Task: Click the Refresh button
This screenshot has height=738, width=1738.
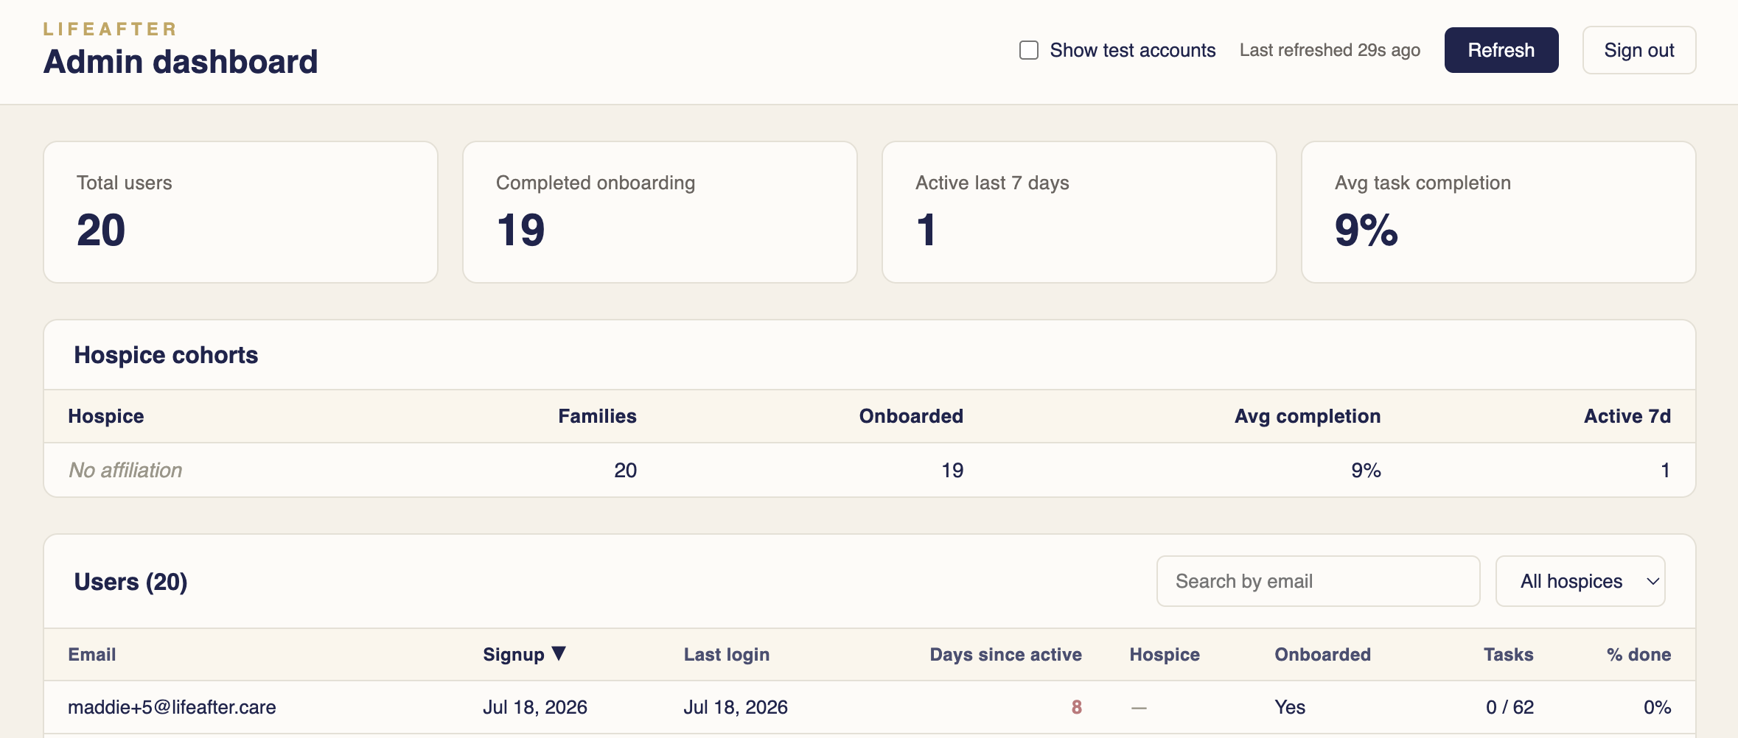Action: [1501, 50]
